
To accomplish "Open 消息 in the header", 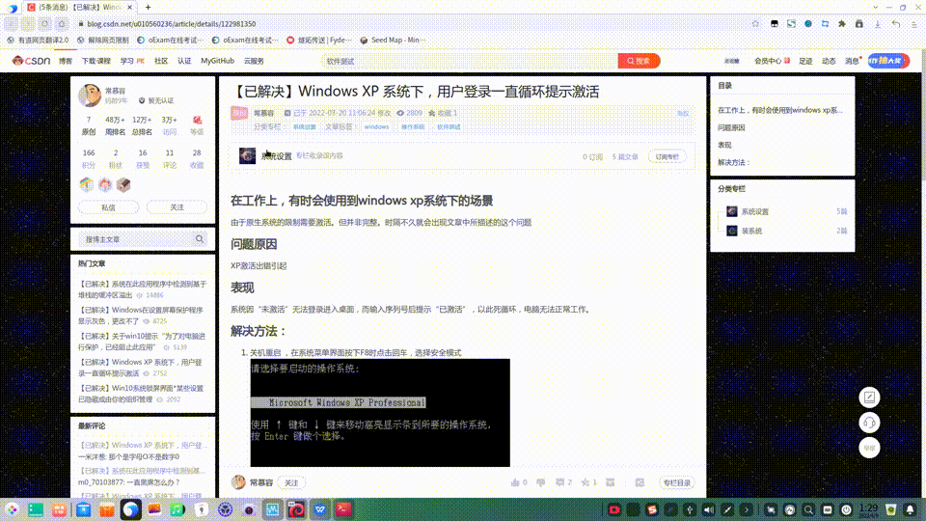I will [852, 61].
